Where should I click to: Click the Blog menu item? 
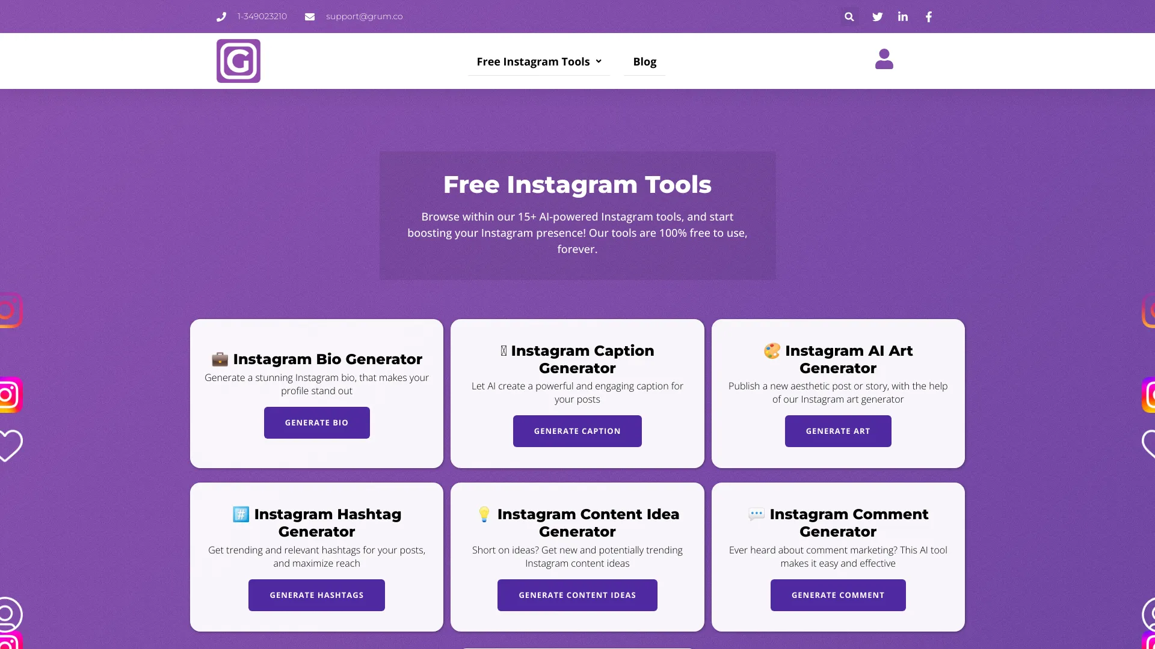[645, 61]
